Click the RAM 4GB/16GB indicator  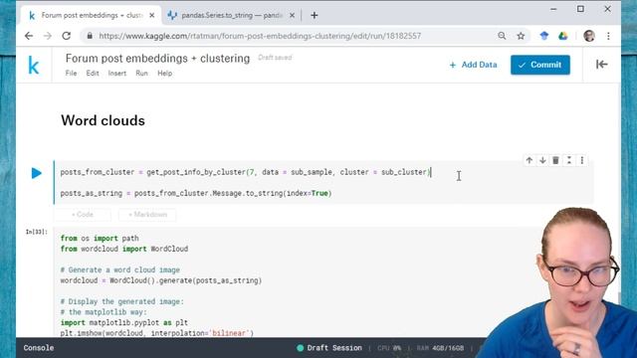440,348
